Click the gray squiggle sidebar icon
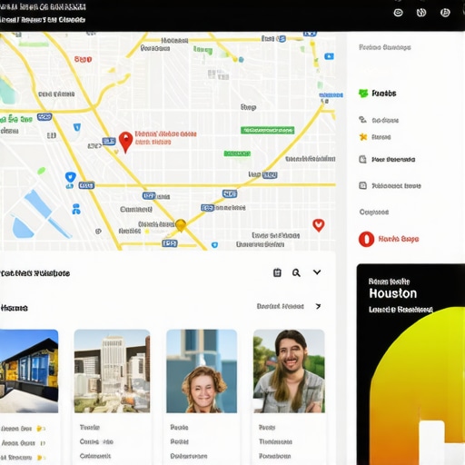 click(362, 120)
